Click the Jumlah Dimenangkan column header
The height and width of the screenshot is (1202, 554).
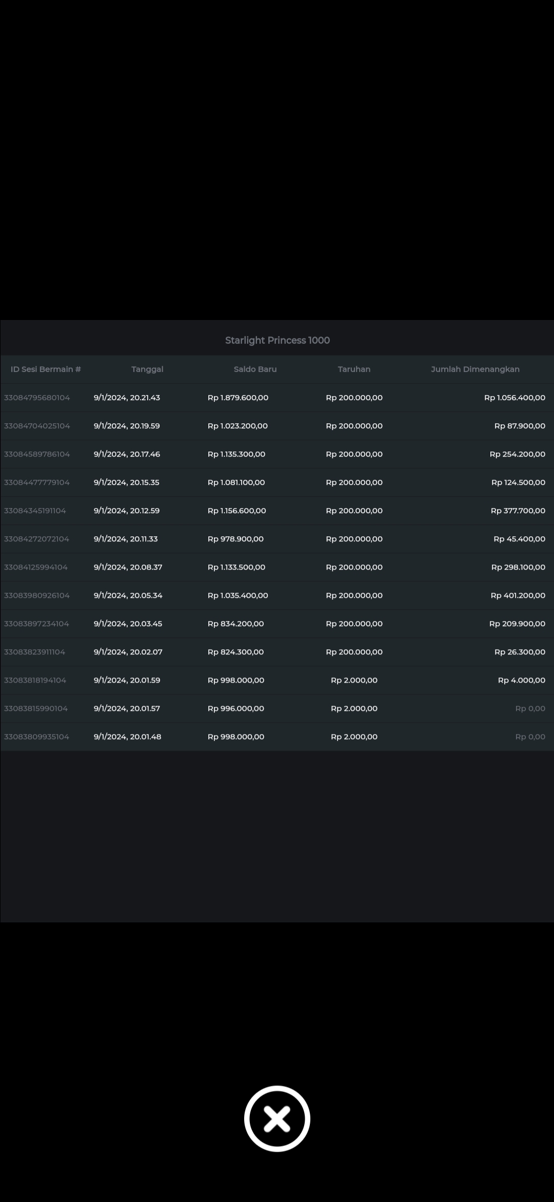pyautogui.click(x=475, y=369)
